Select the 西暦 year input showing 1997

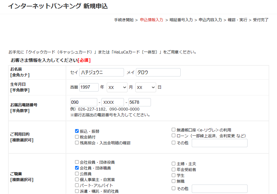(x=89, y=87)
